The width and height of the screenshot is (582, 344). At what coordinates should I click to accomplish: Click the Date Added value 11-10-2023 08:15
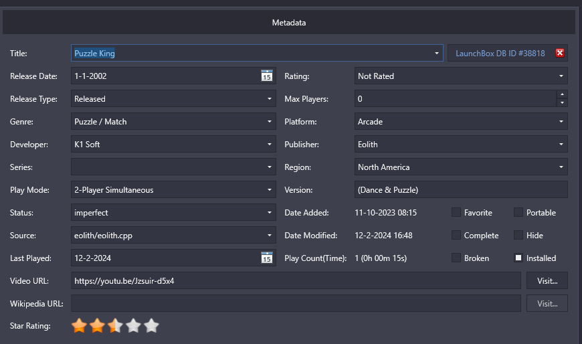[385, 213]
